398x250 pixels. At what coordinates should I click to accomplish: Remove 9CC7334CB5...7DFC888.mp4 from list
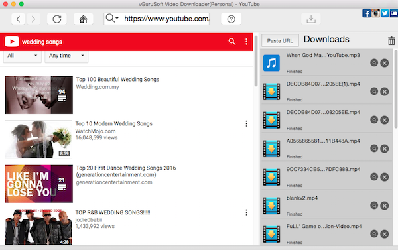[385, 177]
